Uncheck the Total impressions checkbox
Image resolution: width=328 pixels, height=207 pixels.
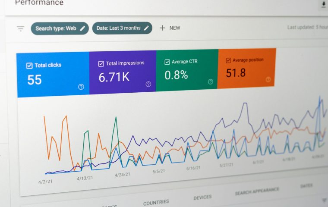[101, 64]
